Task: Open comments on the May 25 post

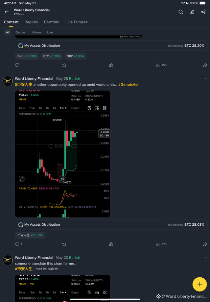Action: [19, 244]
